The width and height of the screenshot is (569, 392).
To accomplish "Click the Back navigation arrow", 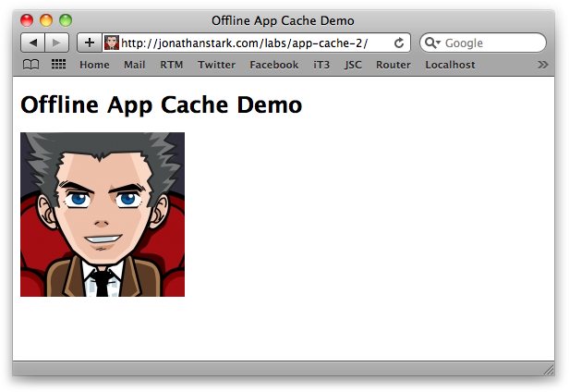I will [32, 43].
